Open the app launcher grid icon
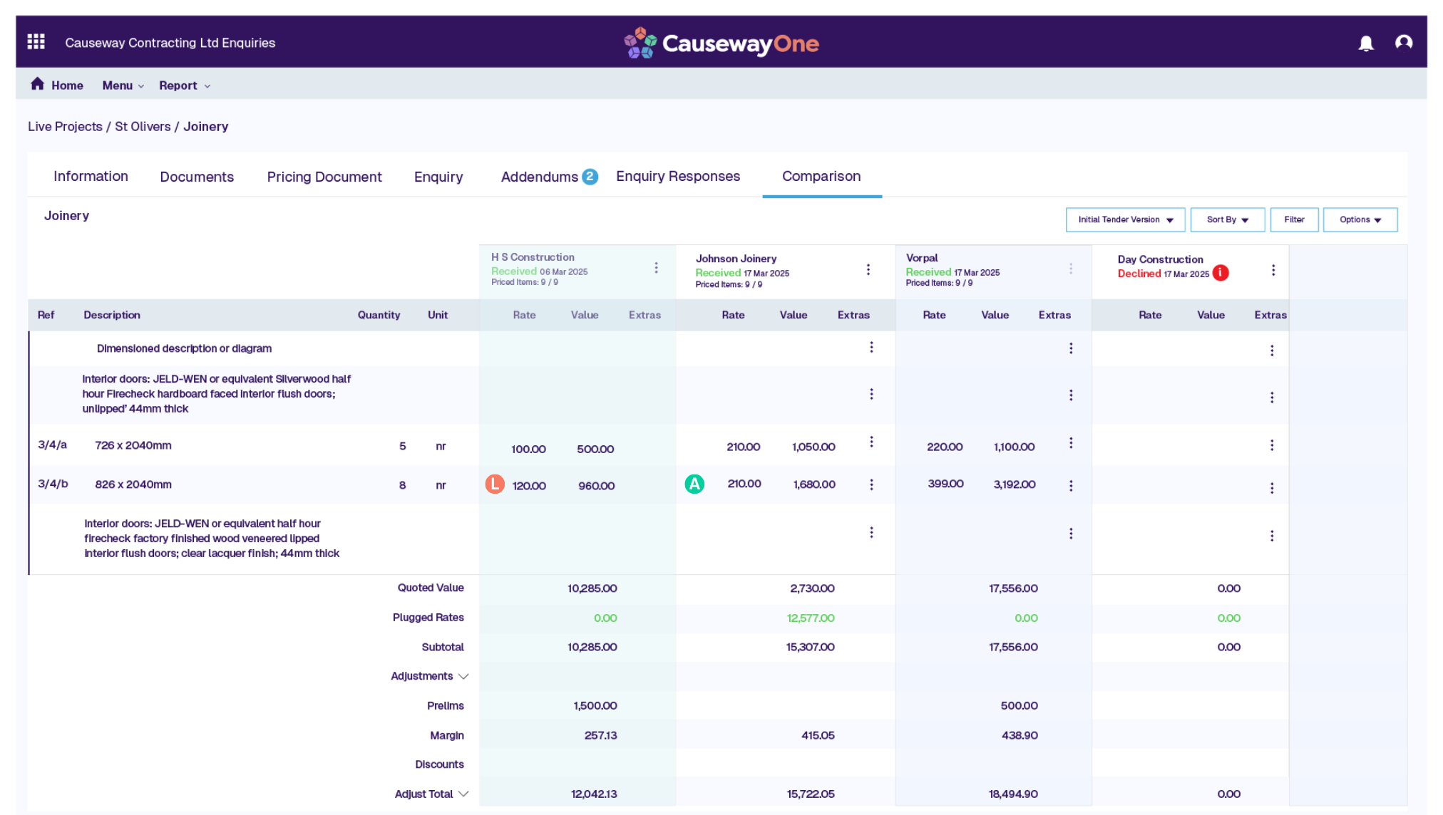The width and height of the screenshot is (1443, 815). [35, 41]
